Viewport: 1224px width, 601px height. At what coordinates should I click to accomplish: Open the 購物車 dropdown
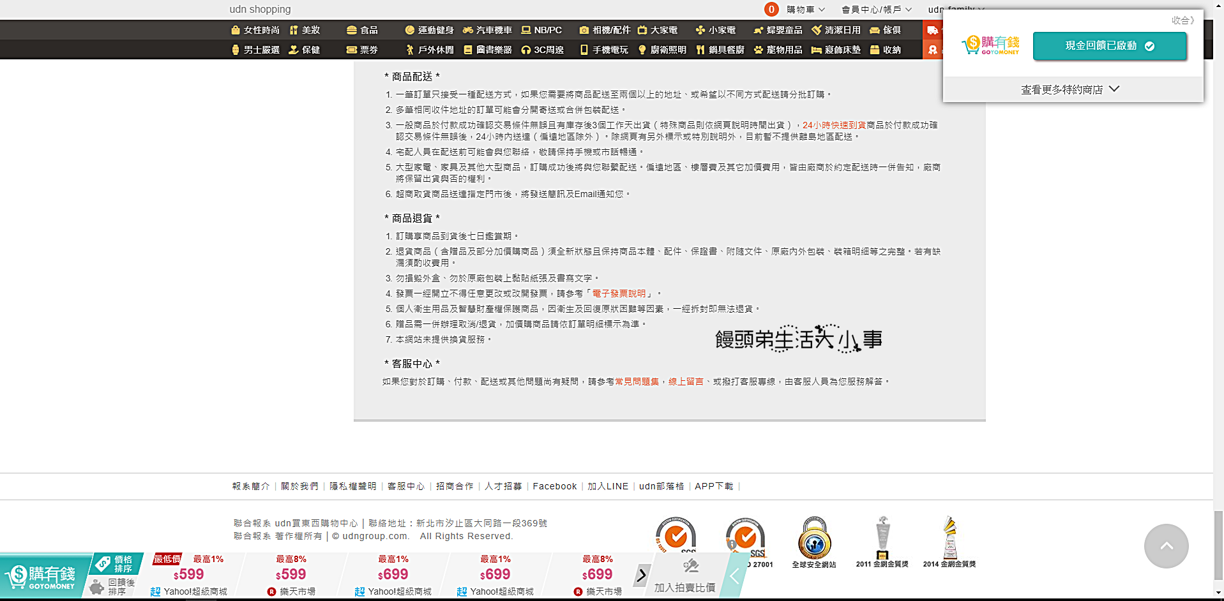[805, 10]
